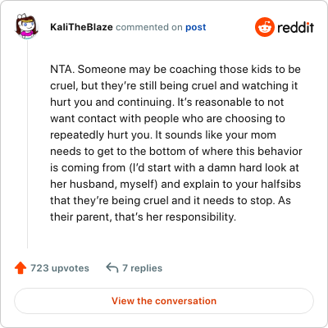Click the line starting "her husband, myself)"
This screenshot has height=328, width=328.
coord(175,184)
